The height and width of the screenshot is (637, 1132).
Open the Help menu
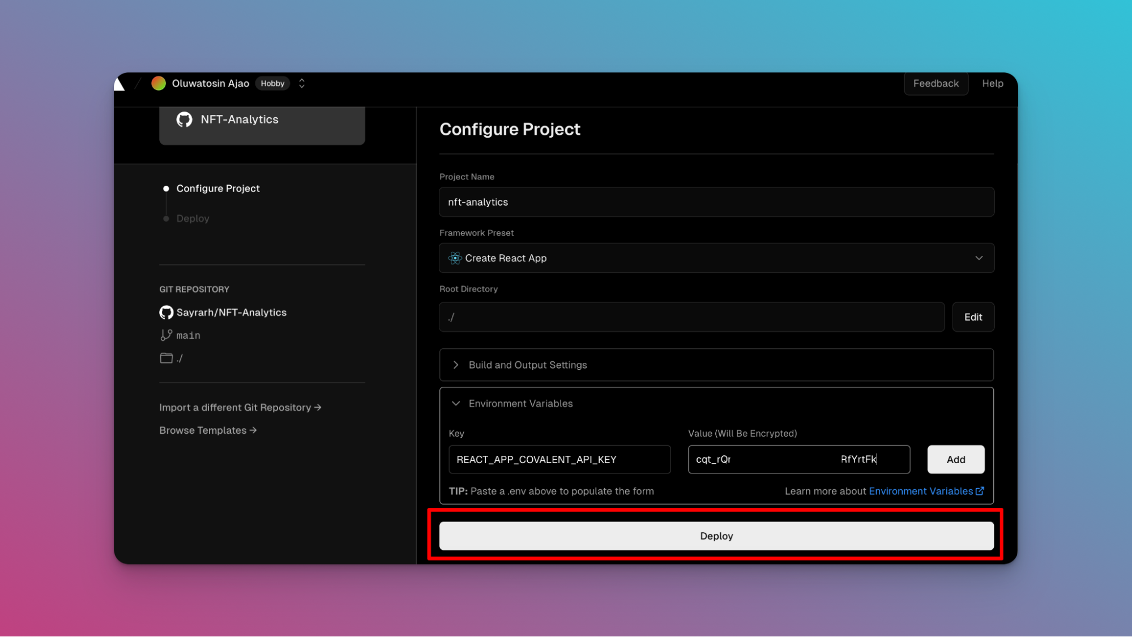(x=992, y=83)
